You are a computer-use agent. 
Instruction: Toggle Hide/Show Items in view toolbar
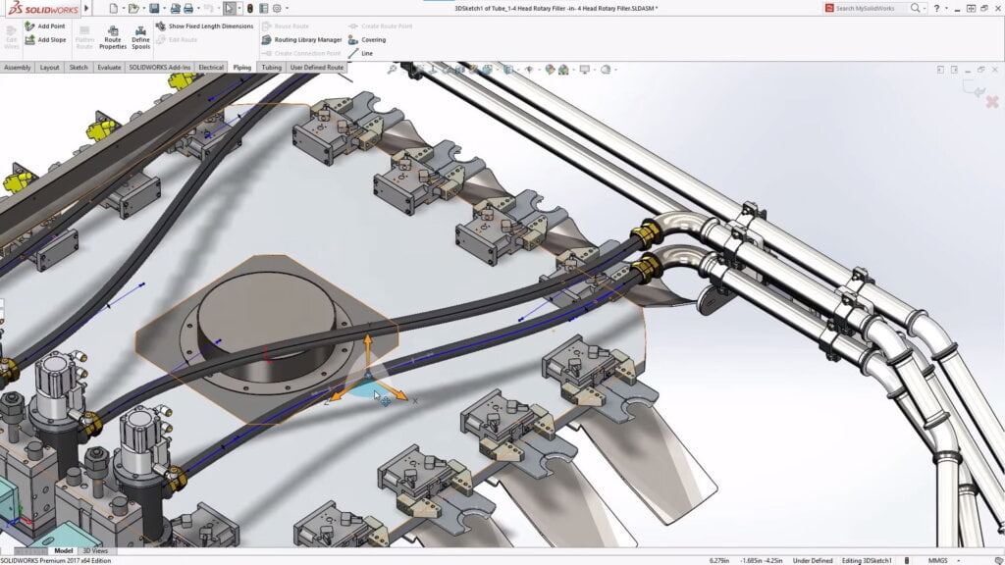pyautogui.click(x=529, y=69)
